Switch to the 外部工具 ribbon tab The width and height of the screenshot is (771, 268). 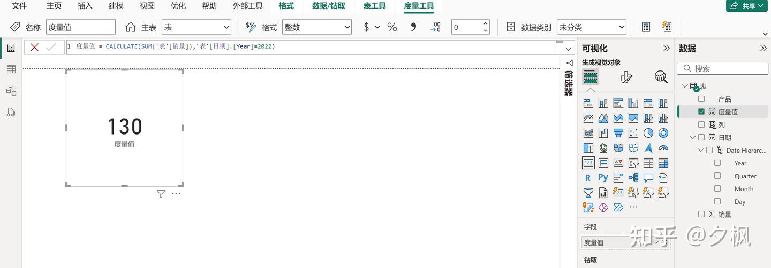coord(248,6)
